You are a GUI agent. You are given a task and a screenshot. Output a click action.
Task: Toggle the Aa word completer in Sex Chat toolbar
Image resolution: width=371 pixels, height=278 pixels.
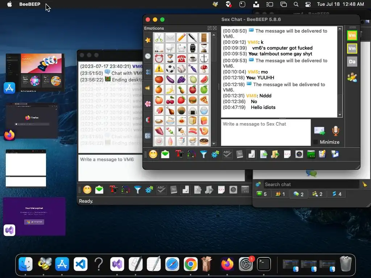(239, 154)
